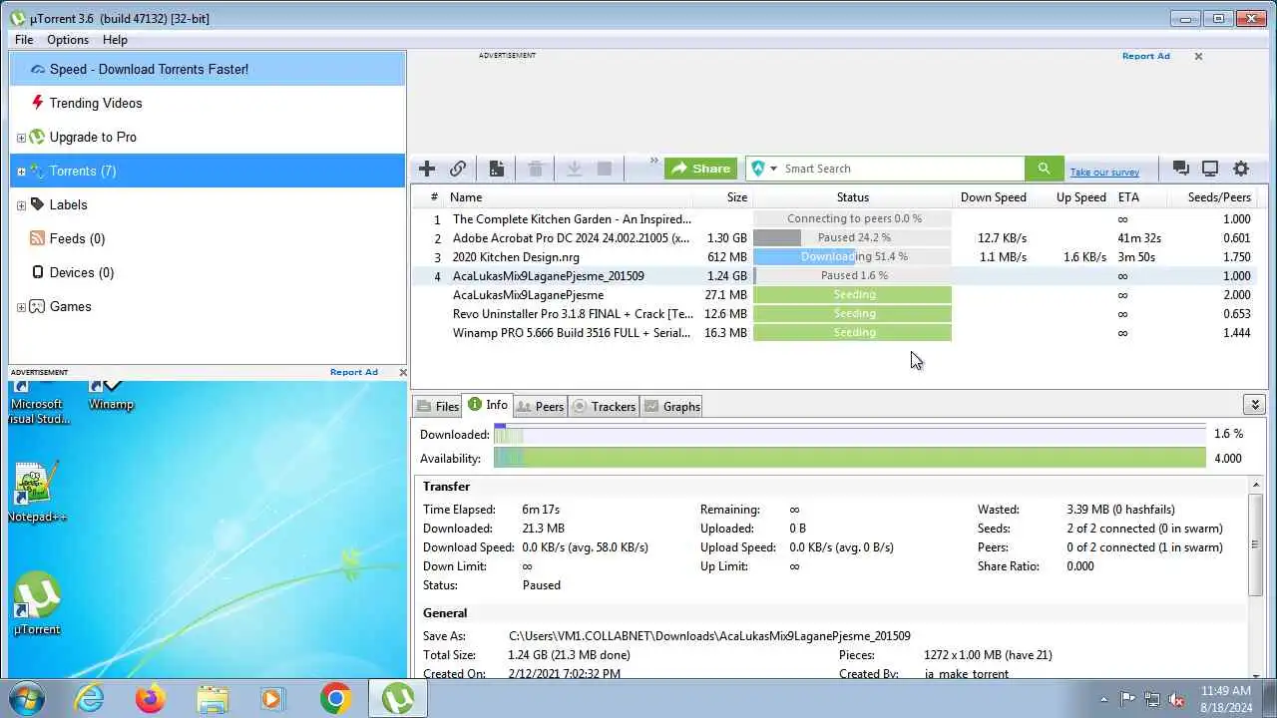Open Windows Explorer folder on the taskbar
Screen dimensions: 1277x718
pos(213,698)
